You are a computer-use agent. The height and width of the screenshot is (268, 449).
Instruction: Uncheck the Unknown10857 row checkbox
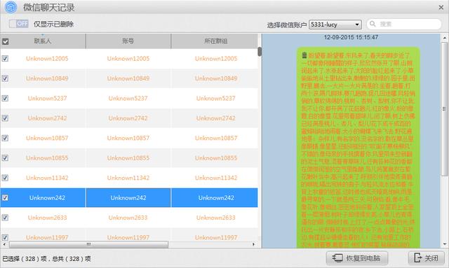5,138
